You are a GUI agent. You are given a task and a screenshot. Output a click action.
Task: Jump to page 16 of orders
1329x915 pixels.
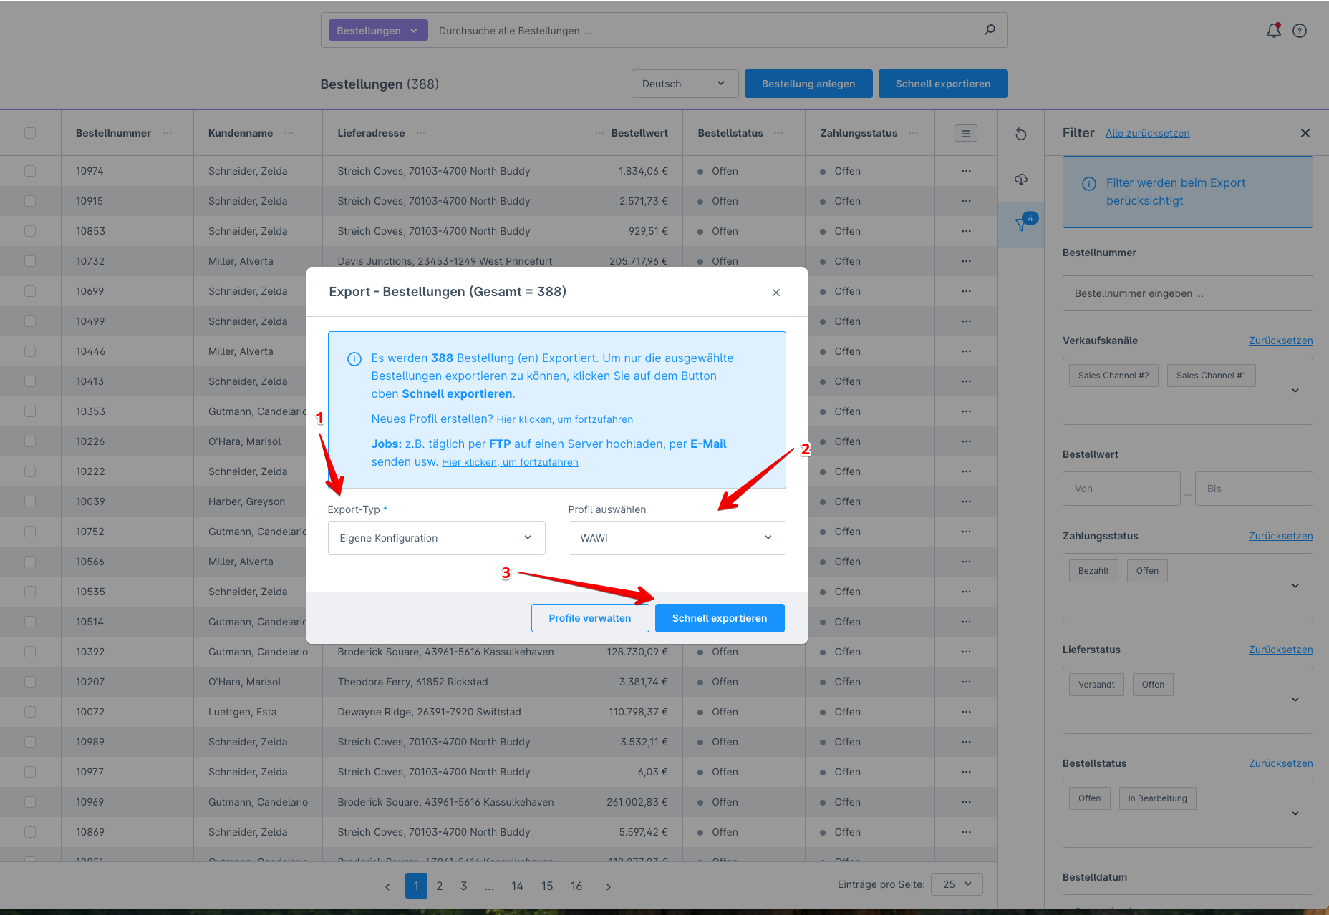576,886
